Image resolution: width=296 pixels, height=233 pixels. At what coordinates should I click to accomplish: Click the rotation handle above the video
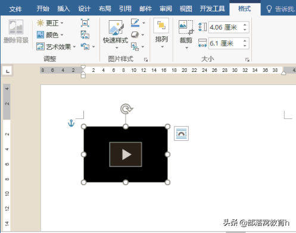click(x=126, y=109)
